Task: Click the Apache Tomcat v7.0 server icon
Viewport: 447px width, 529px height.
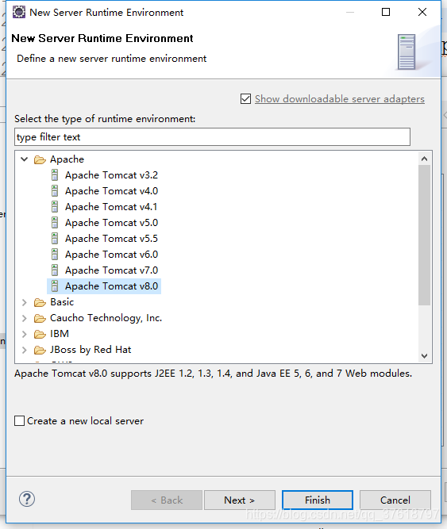Action: pyautogui.click(x=55, y=270)
